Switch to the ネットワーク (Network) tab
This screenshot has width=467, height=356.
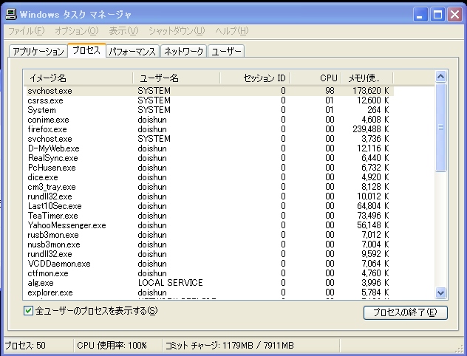pos(183,52)
